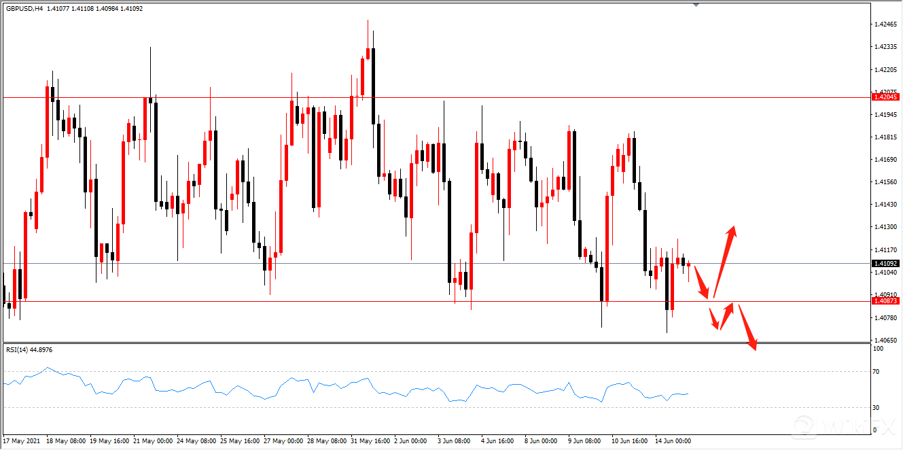Click the 14 Jun 00:00 time label

tap(675, 440)
